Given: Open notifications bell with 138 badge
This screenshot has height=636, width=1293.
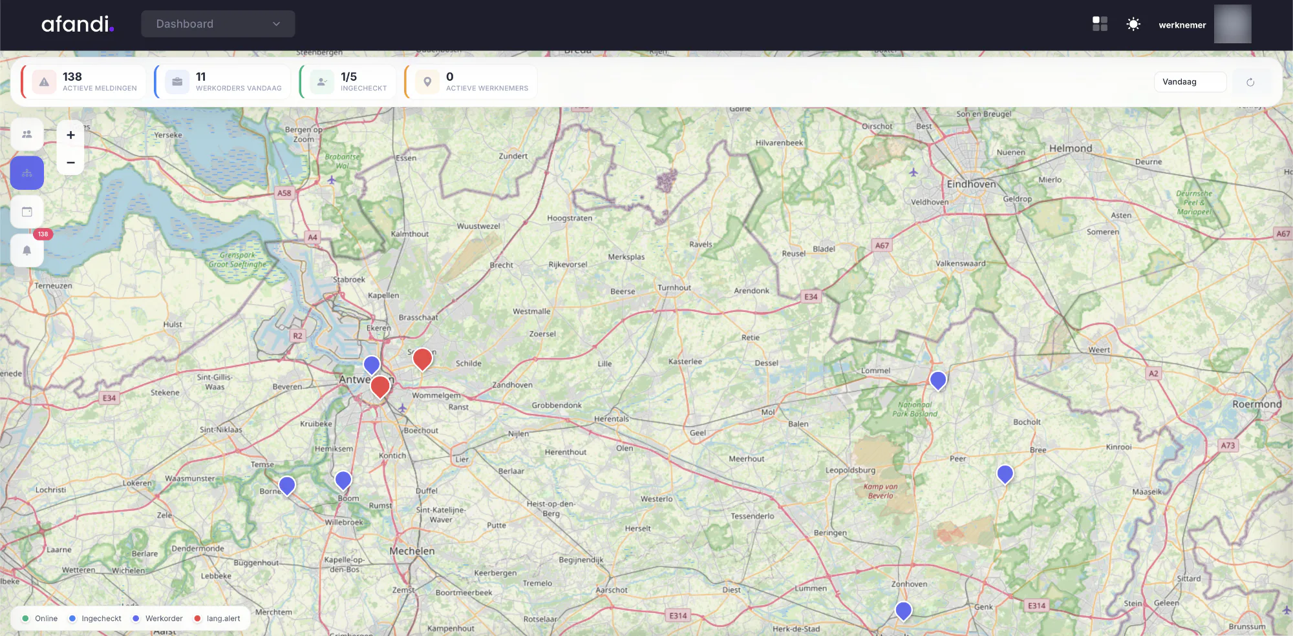Looking at the screenshot, I should point(27,250).
